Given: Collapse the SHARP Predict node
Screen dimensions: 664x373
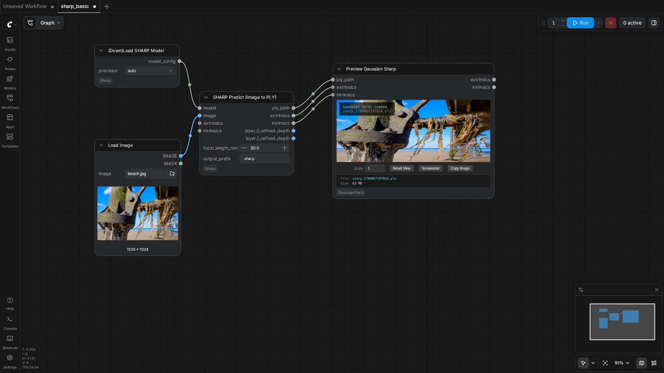Looking at the screenshot, I should pos(206,97).
